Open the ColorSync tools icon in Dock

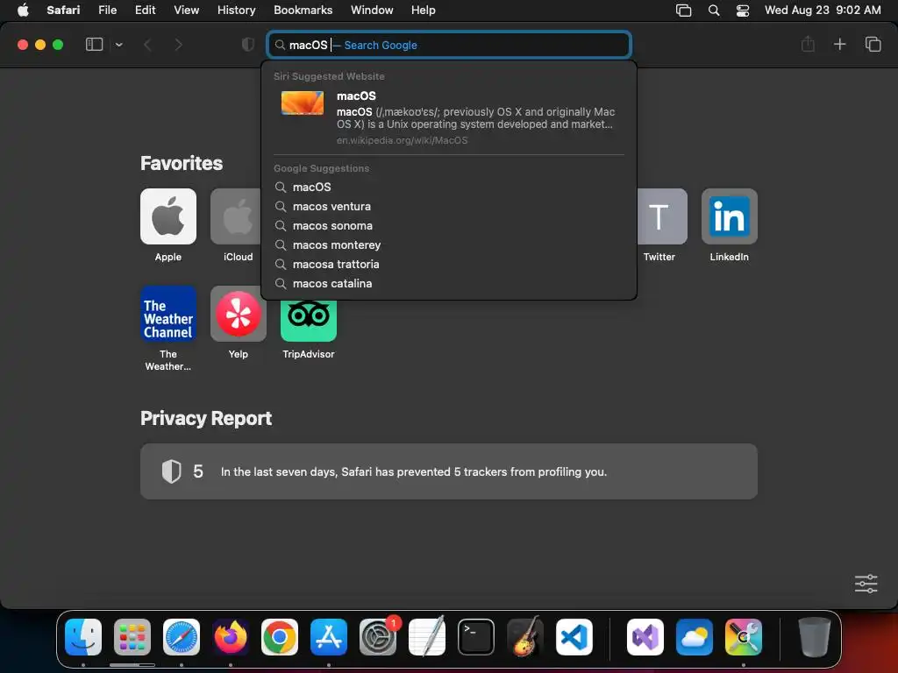coord(744,637)
